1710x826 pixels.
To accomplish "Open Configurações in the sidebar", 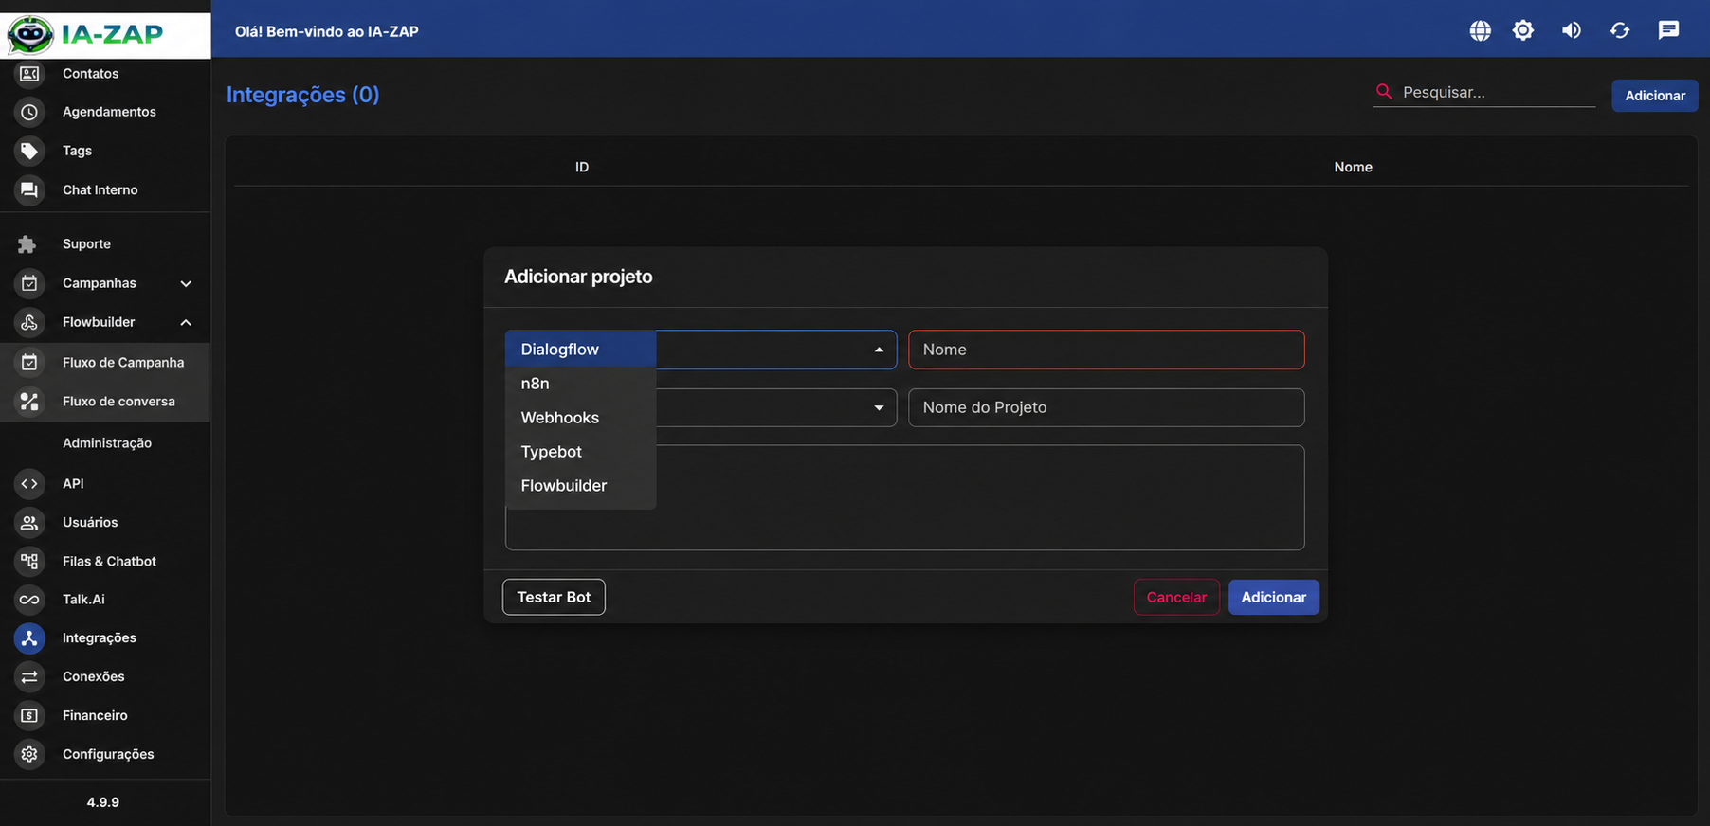I will click(x=108, y=754).
